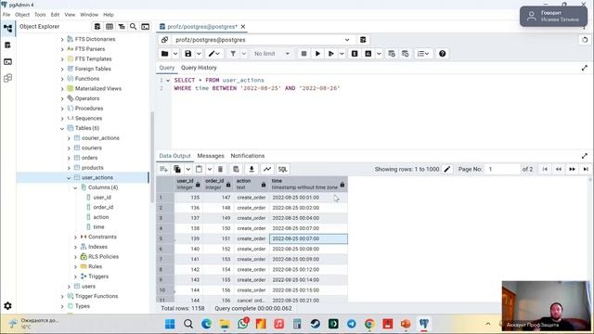Click the connection status link icon
594x334 pixels.
click(x=164, y=40)
